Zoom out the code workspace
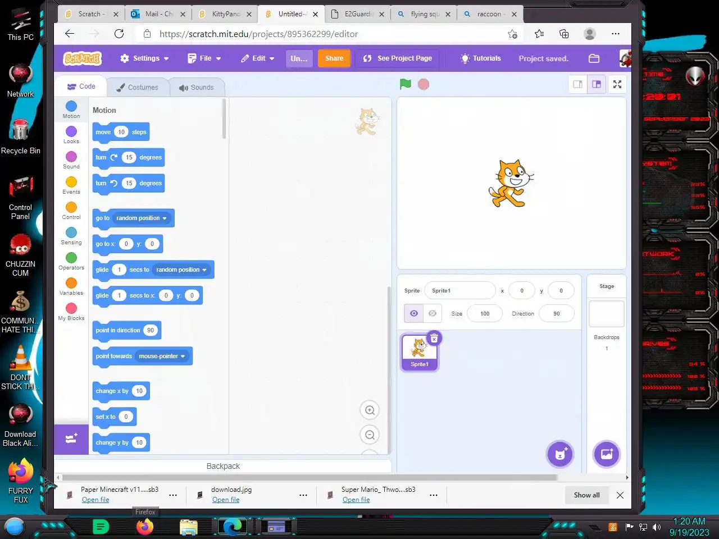This screenshot has height=539, width=719. click(370, 435)
